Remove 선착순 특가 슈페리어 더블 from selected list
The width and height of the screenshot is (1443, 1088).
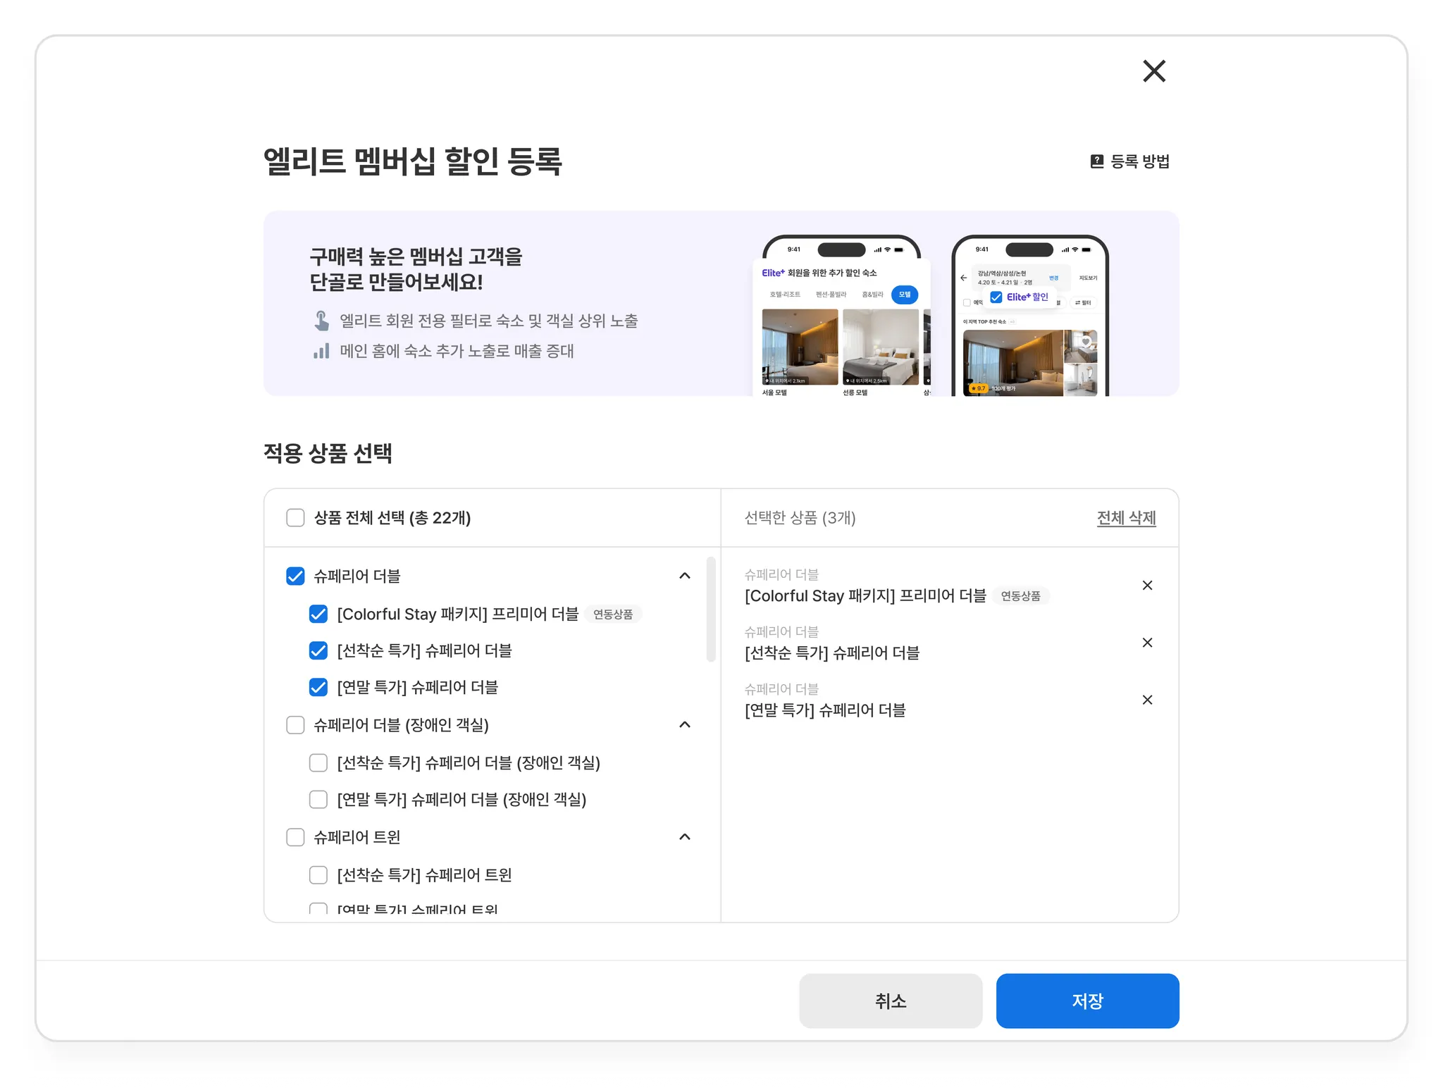point(1147,643)
